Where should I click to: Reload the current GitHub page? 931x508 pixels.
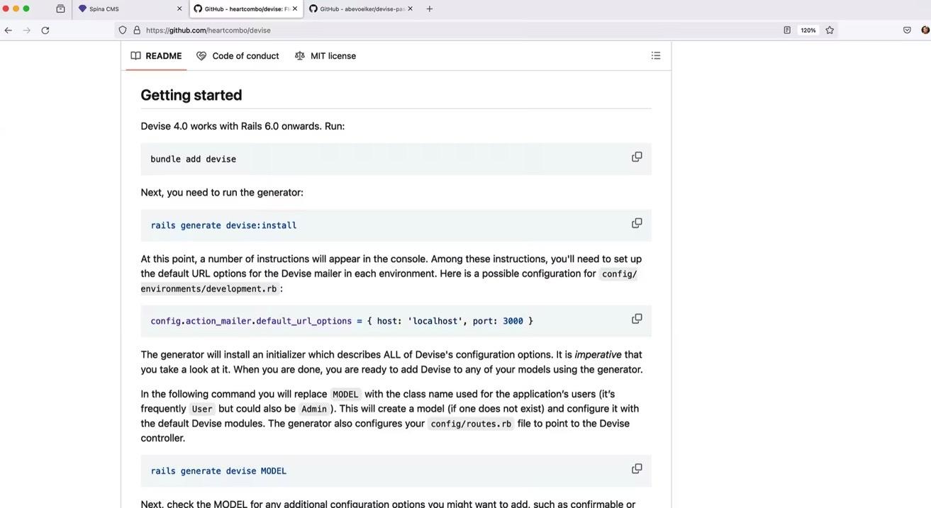coord(45,30)
